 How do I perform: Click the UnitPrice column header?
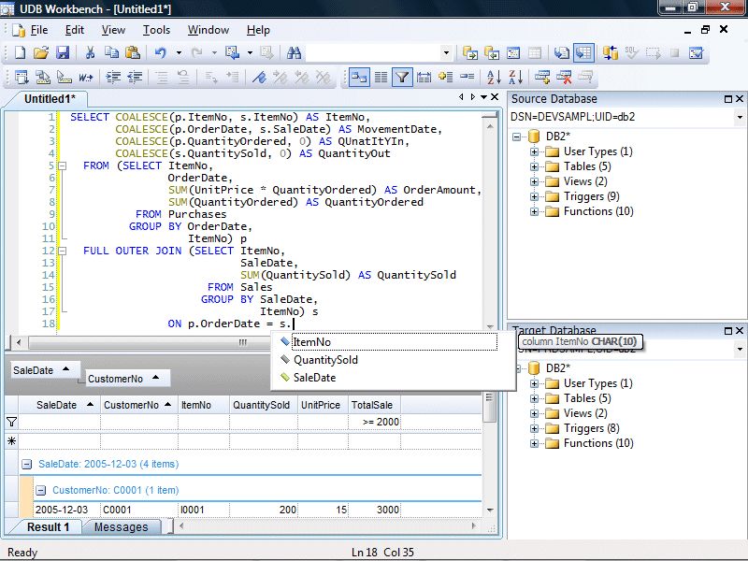(x=320, y=405)
